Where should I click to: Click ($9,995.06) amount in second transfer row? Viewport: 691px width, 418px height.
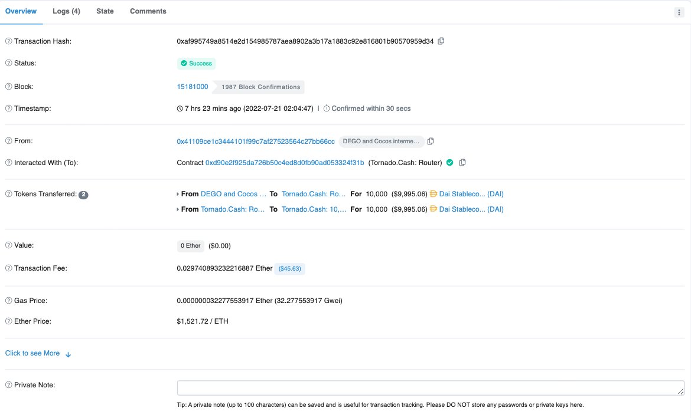[x=409, y=209]
